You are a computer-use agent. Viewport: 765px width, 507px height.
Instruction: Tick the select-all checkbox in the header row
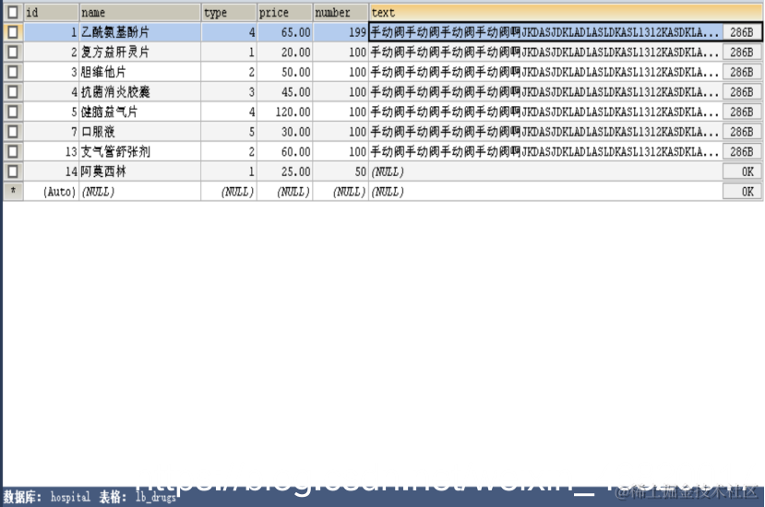tap(13, 12)
